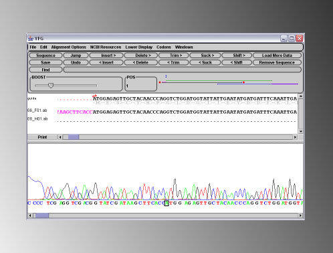Viewport: 333px width, 253px height.
Task: Click left arrow of chromatogram scrollbar
Action: [x=30, y=216]
